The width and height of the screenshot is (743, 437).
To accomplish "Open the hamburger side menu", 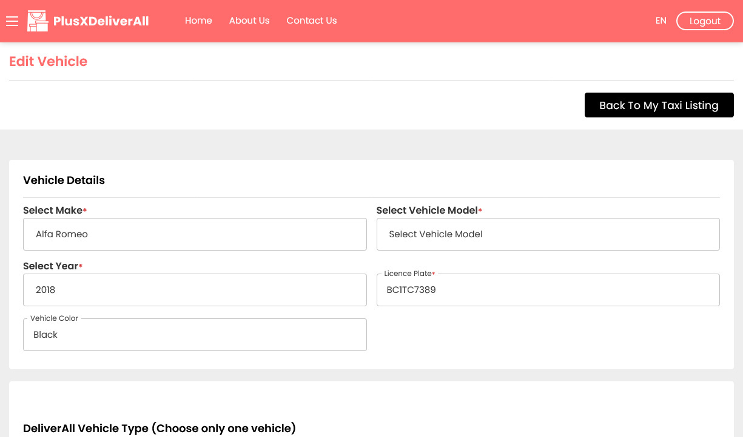I will [x=12, y=21].
